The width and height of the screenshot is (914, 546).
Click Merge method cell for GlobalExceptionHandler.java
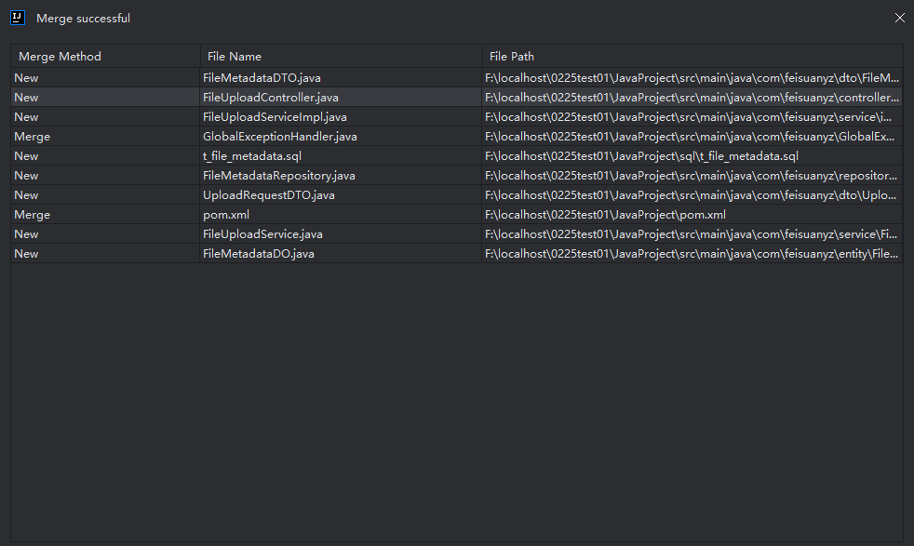tap(33, 137)
